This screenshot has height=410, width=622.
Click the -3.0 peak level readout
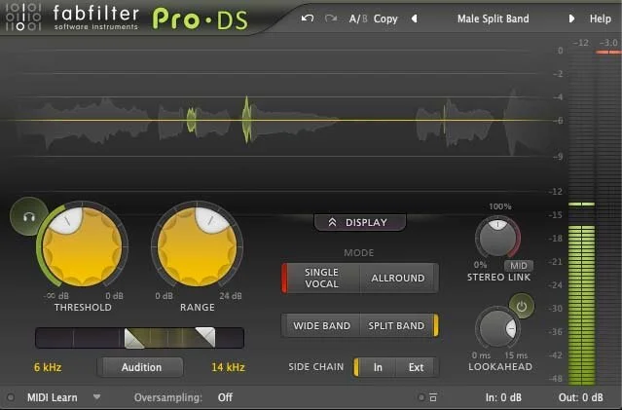tap(608, 43)
